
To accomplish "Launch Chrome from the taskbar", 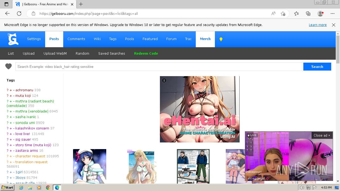I will click(x=48, y=188).
